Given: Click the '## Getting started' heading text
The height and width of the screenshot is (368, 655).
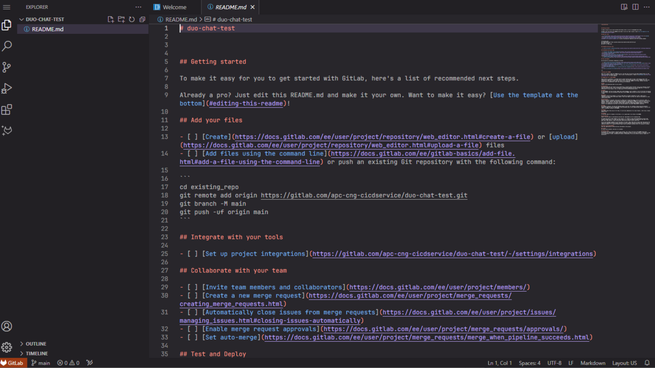Looking at the screenshot, I should (x=213, y=62).
